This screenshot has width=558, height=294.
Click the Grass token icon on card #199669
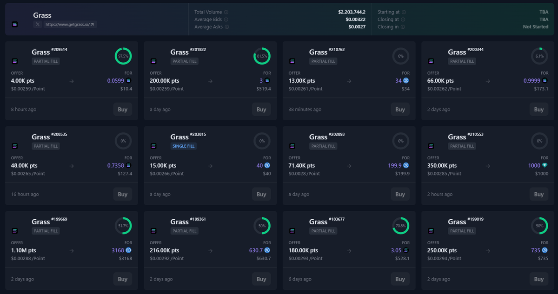[15, 230]
